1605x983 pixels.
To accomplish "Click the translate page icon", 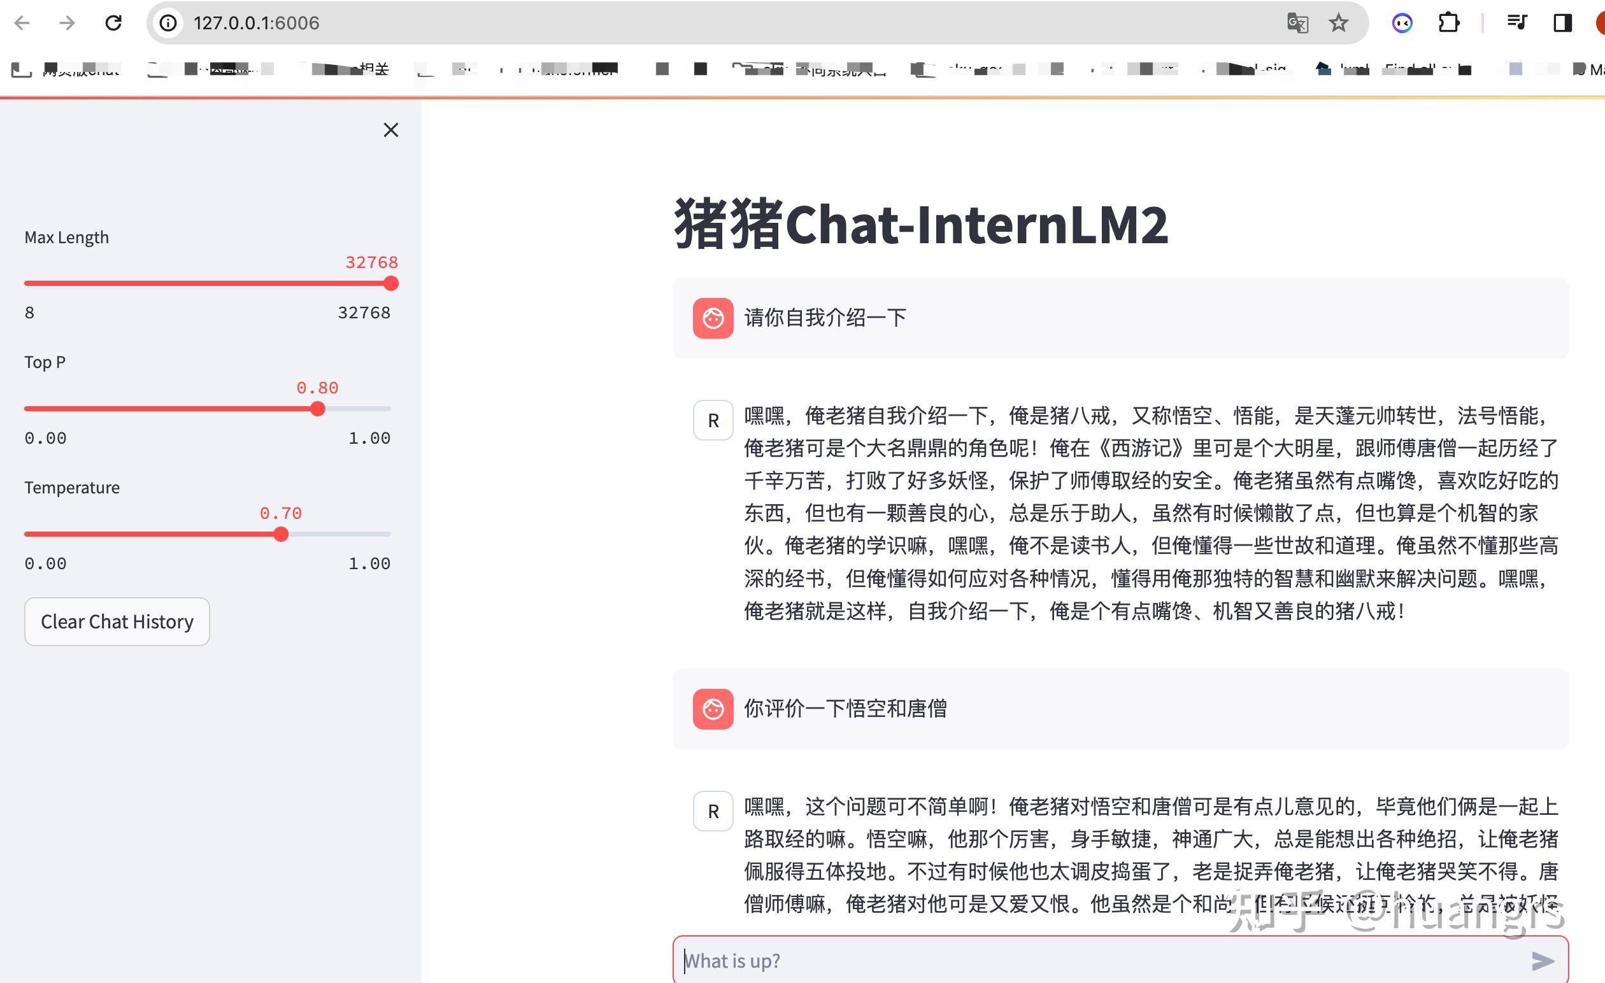I will coord(1297,24).
